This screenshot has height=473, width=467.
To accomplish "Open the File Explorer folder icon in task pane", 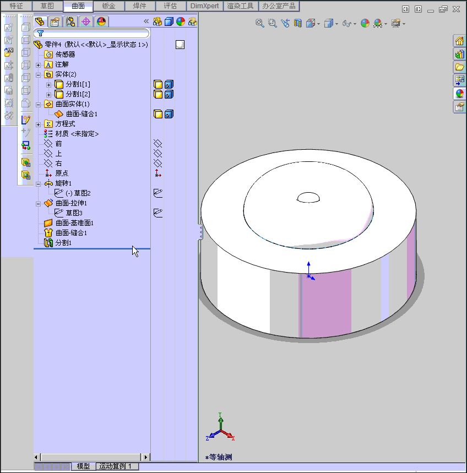I will coord(459,67).
